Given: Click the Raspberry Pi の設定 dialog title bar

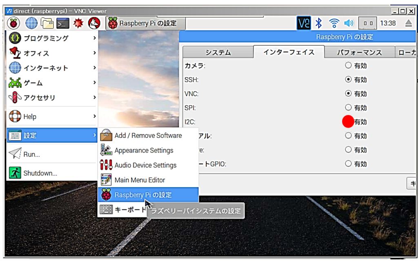Looking at the screenshot, I should 298,37.
